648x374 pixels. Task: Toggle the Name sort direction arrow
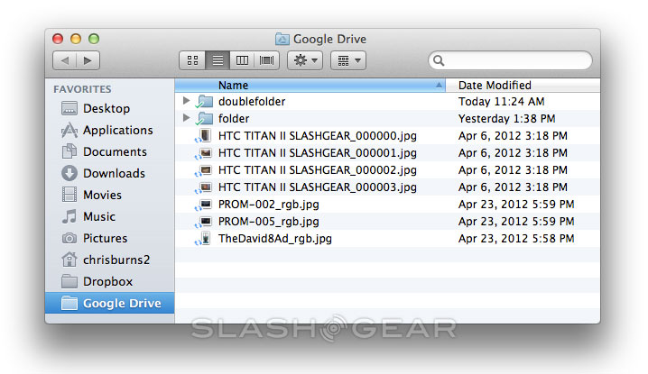point(439,85)
